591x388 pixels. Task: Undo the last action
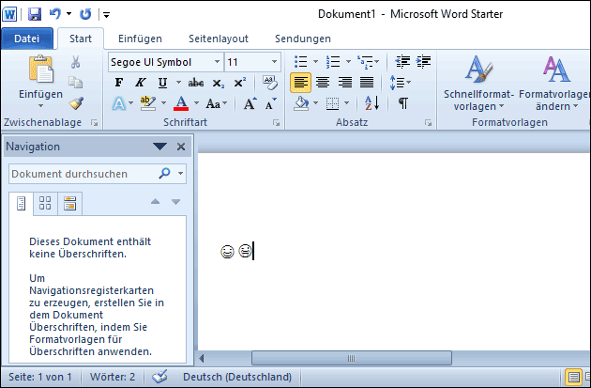tap(55, 14)
